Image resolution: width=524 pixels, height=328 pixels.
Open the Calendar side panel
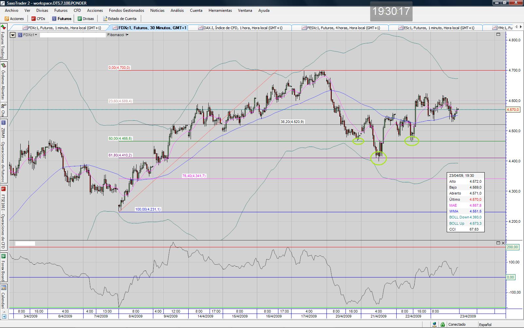pos(4,297)
